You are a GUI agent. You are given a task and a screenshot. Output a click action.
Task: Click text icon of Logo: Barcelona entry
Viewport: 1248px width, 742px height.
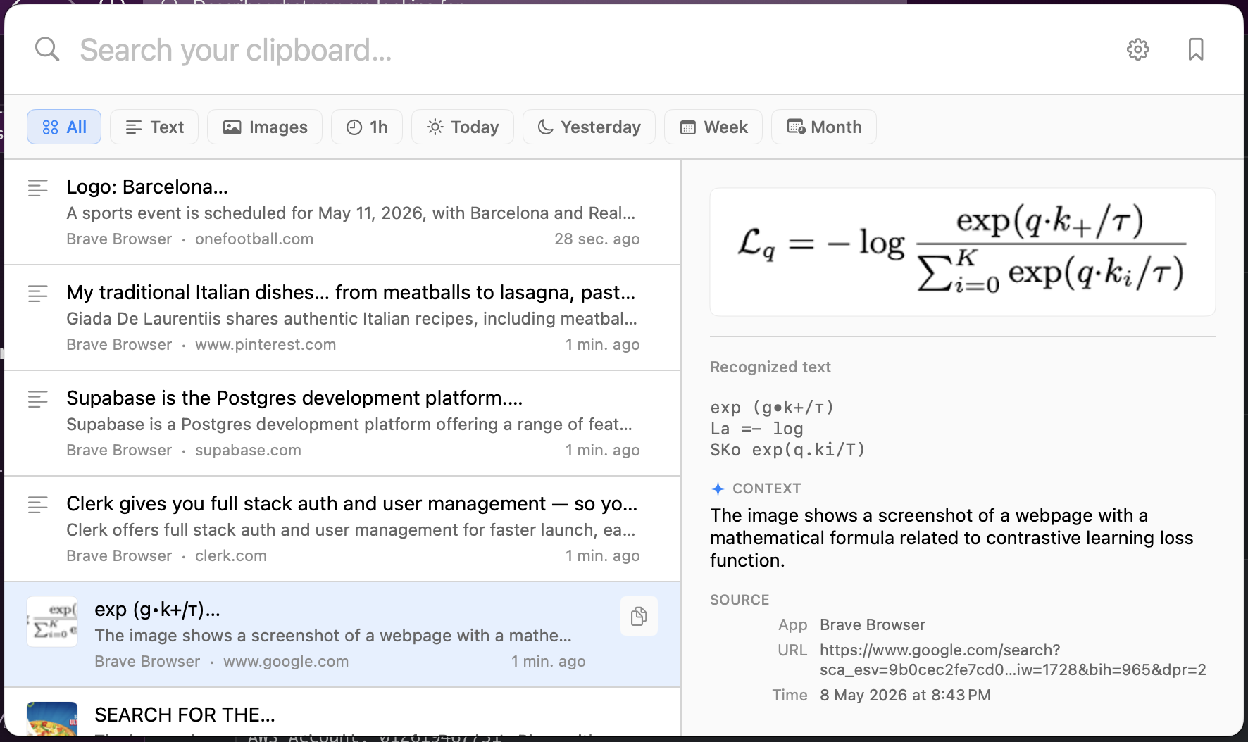(x=37, y=188)
